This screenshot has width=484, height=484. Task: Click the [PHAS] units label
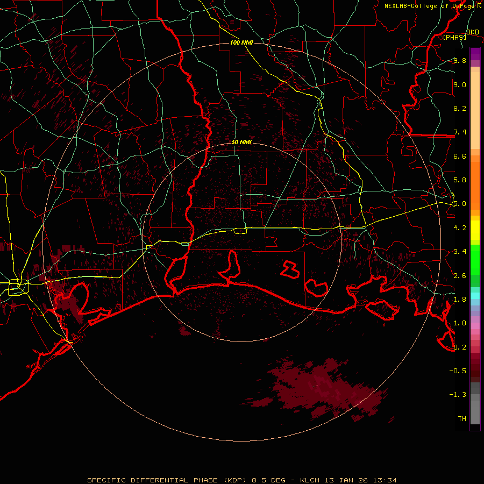(454, 38)
